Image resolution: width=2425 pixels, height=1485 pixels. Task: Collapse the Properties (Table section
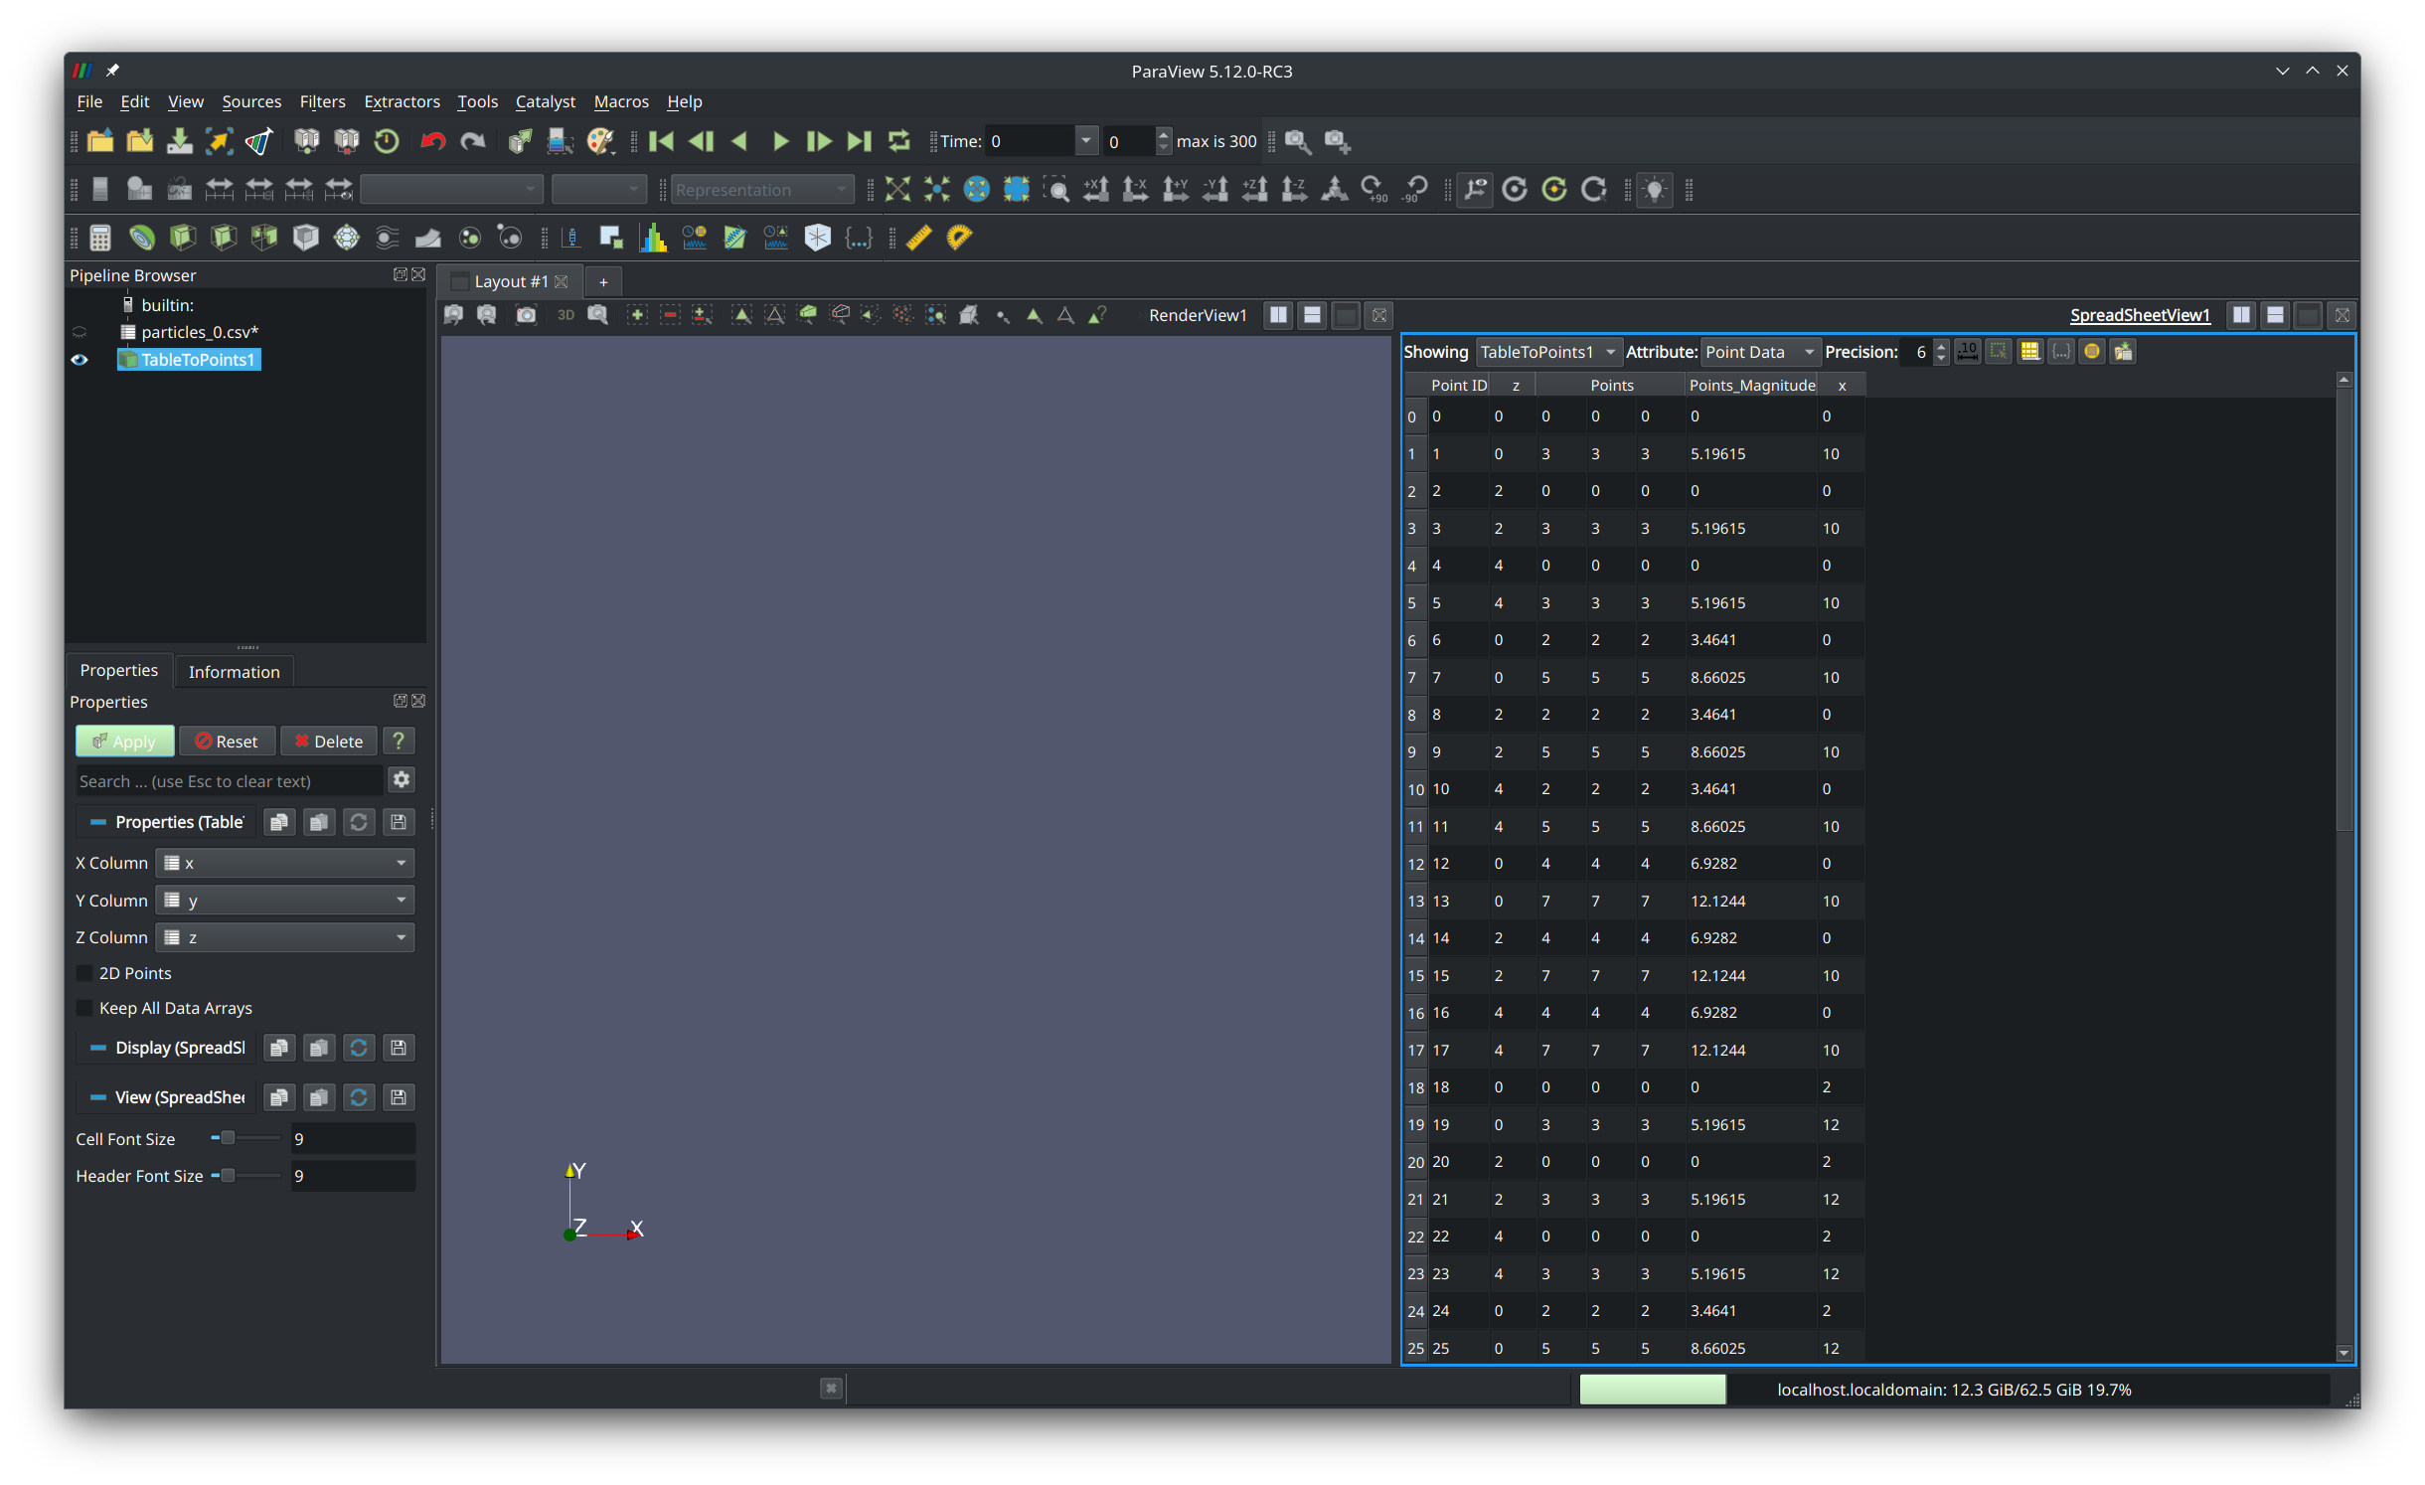coord(98,822)
